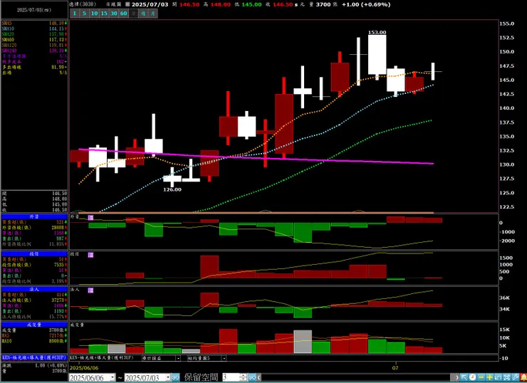Click the magenta SMA240 row in legend
The height and width of the screenshot is (383, 527).
(34, 51)
